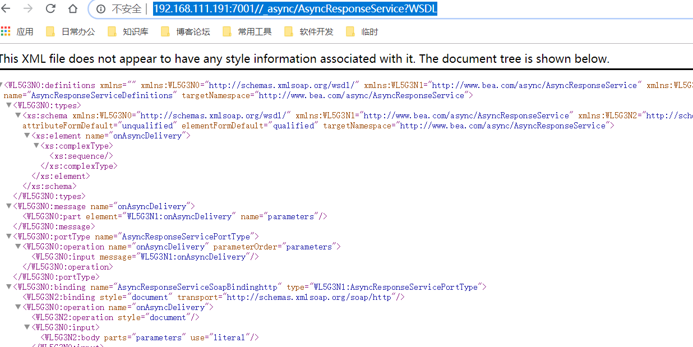Open the 软件开发 bookmark folder

pyautogui.click(x=309, y=31)
